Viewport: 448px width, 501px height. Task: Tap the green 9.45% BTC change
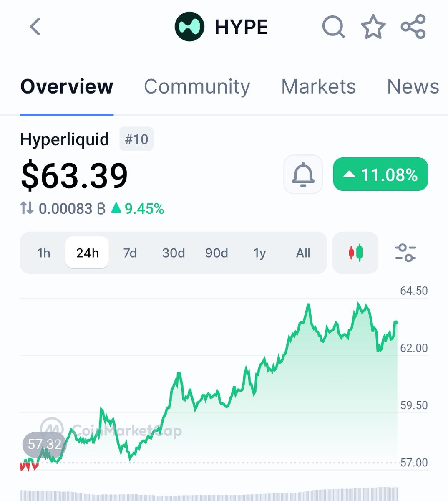[138, 208]
